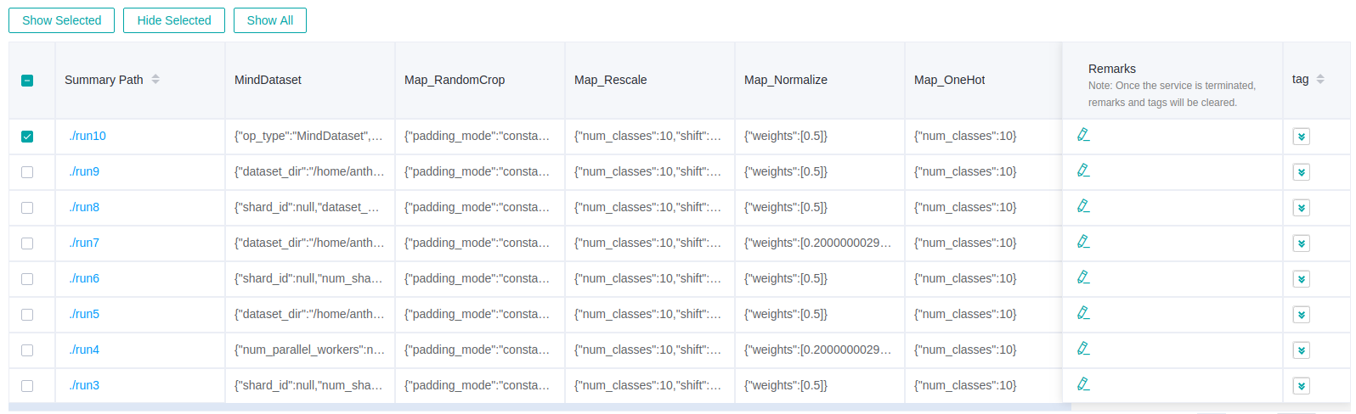Expand the tag dropdown for ./run10

point(1301,137)
